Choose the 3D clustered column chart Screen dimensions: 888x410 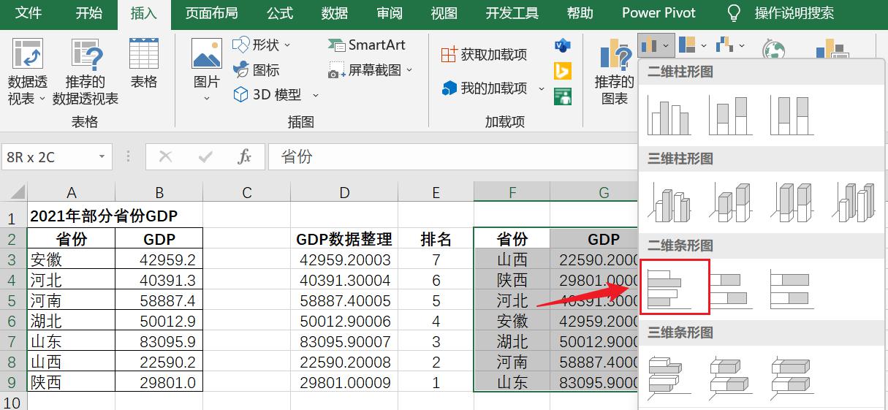pyautogui.click(x=669, y=202)
